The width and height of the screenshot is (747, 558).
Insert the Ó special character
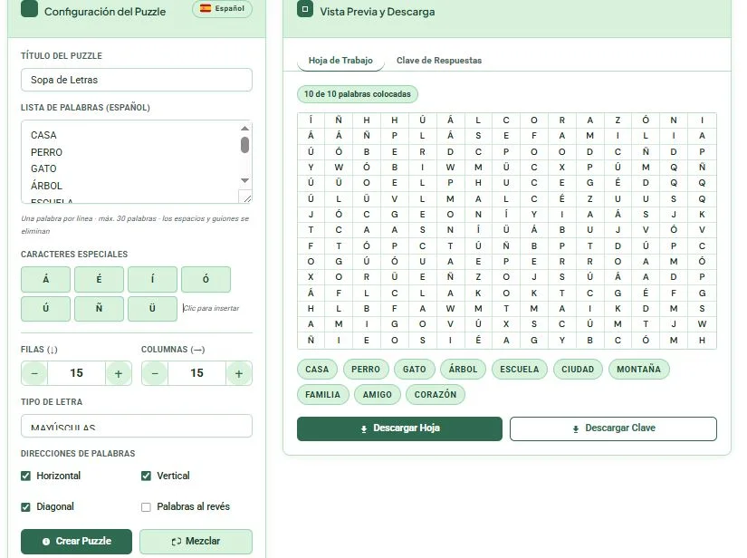(206, 279)
